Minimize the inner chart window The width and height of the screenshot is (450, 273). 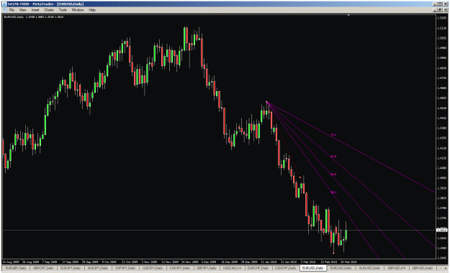coord(436,10)
